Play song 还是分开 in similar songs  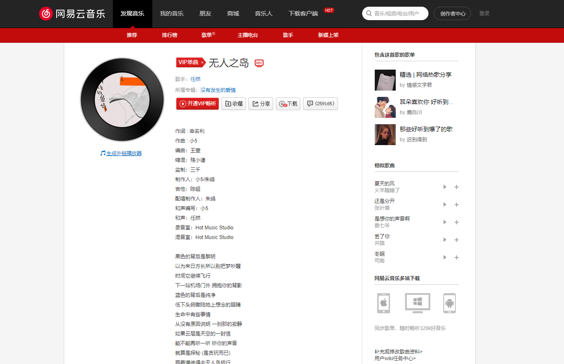click(x=445, y=205)
